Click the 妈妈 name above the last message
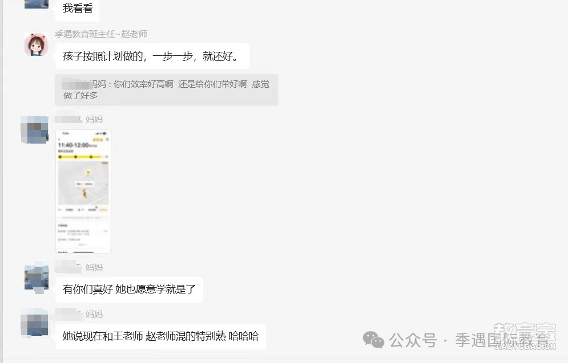568x363 pixels. click(94, 314)
